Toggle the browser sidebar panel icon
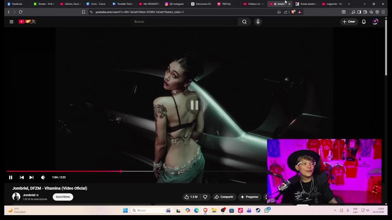392x220 pixels. [x=359, y=12]
